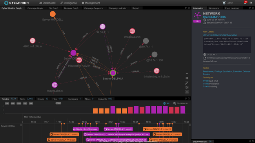Image resolution: width=255 pixels, height=143 pixels.
Task: Click the logout icon
Action: [251, 3]
